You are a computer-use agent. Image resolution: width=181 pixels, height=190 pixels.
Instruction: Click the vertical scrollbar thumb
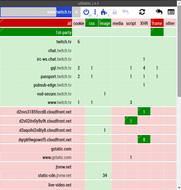(179, 51)
